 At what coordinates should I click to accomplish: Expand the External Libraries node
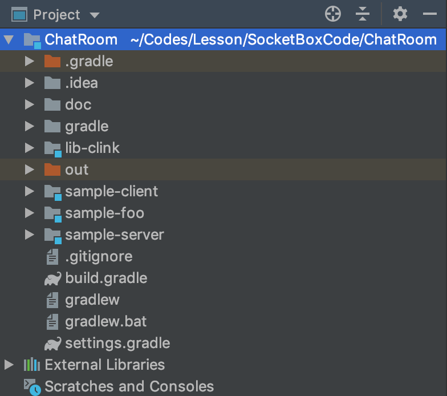click(x=9, y=365)
